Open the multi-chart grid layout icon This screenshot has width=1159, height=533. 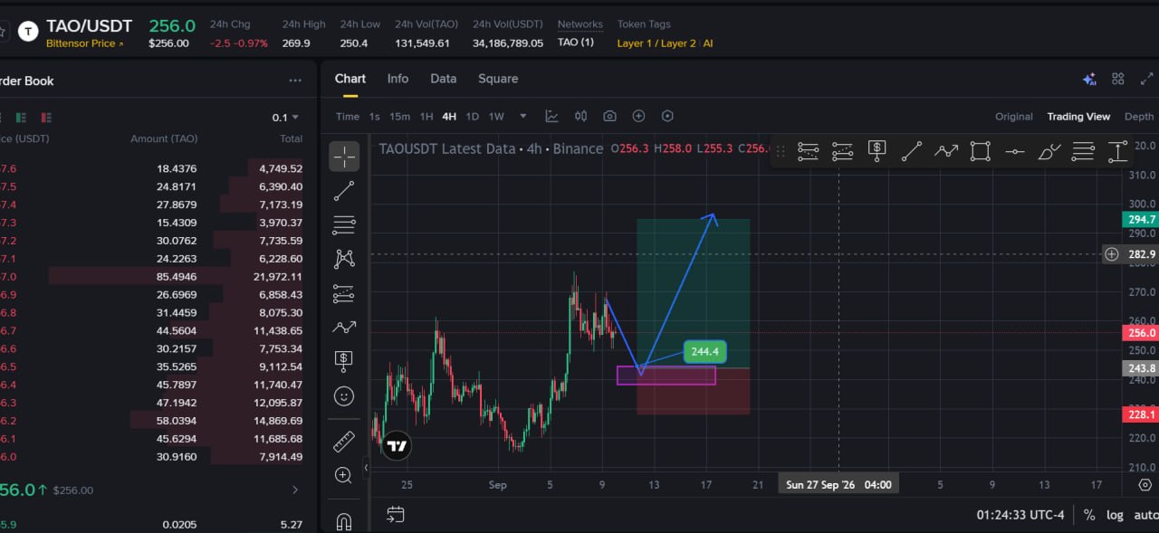(1118, 79)
